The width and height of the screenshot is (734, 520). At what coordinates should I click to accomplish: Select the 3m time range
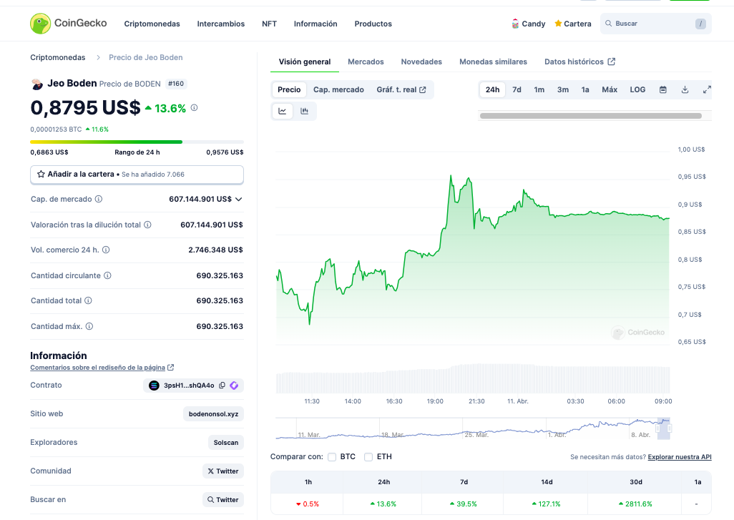(563, 89)
